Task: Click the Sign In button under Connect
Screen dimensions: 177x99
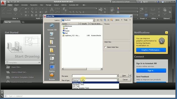Action: point(151,71)
